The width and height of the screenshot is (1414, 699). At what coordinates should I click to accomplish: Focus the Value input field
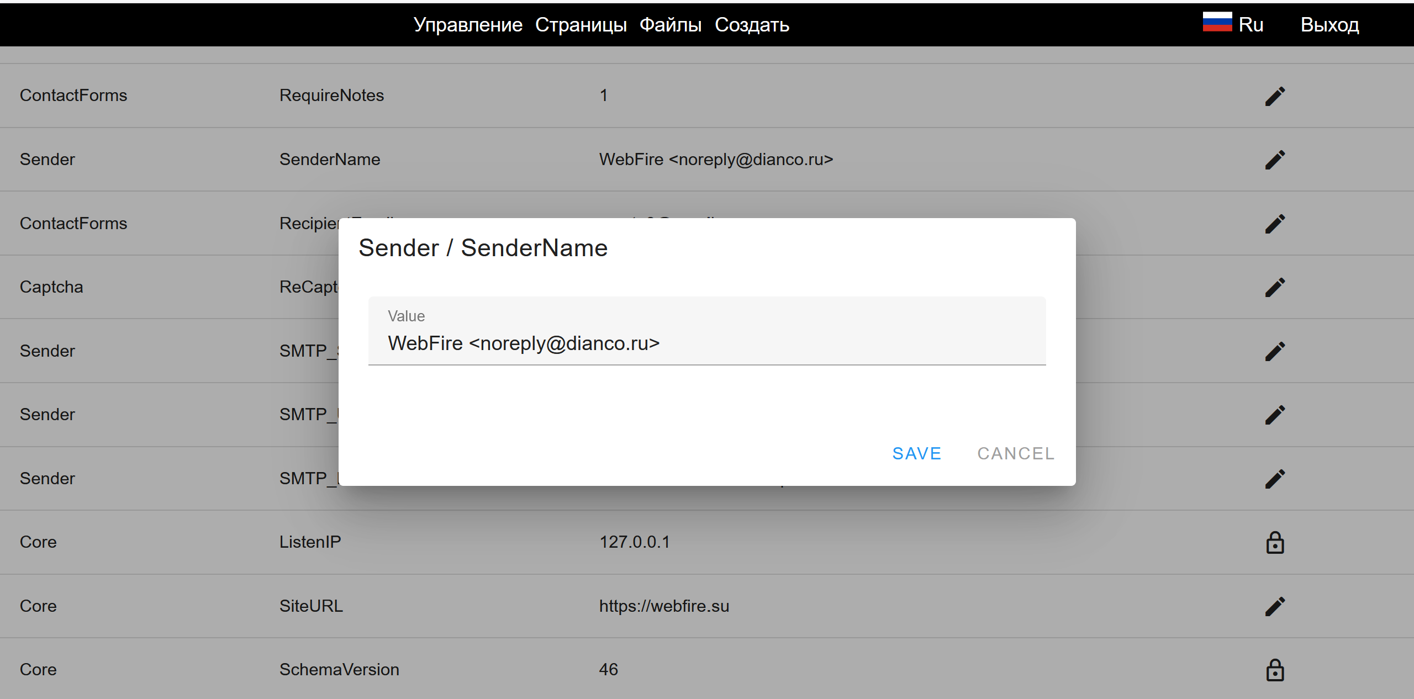coord(707,343)
